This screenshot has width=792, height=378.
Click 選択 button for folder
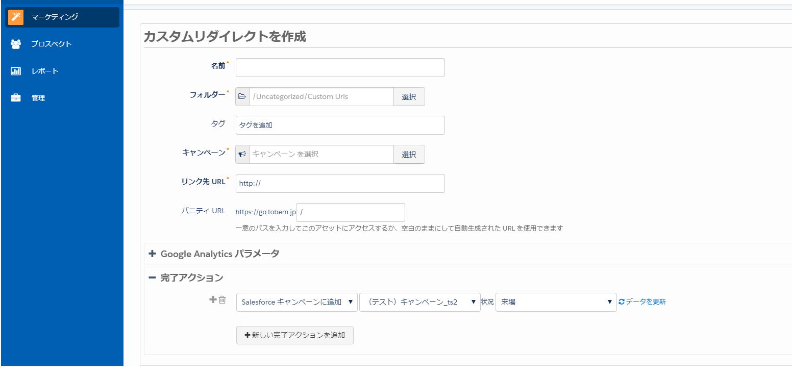409,96
